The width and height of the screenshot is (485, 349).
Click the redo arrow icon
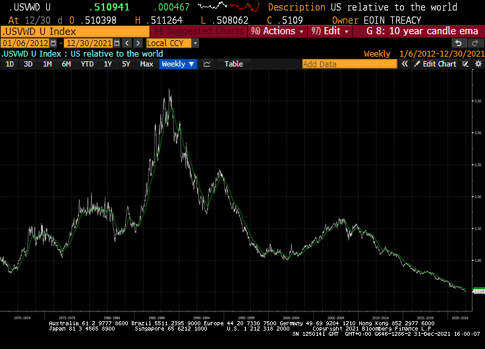(473, 43)
